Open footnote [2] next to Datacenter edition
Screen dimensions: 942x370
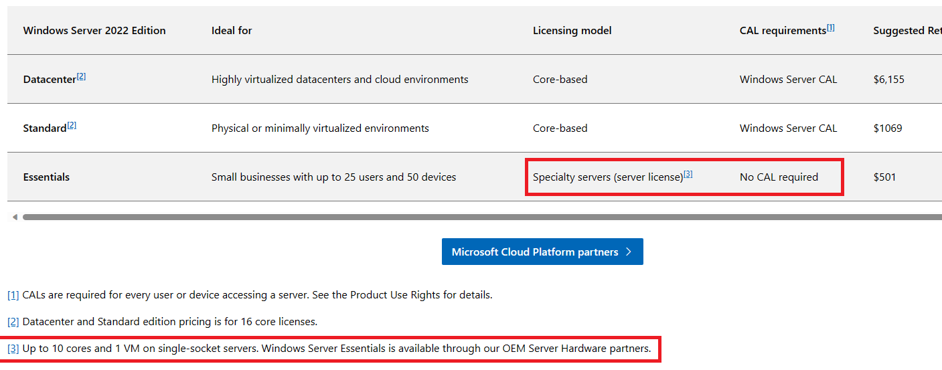(81, 76)
